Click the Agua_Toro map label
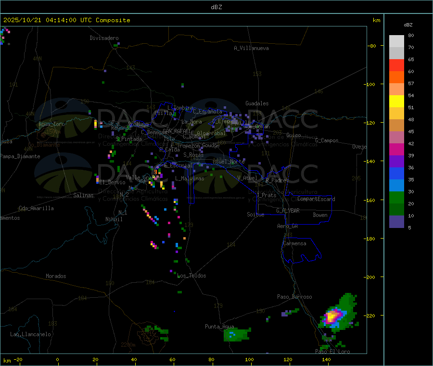This screenshot has width=433, height=366. click(51, 124)
